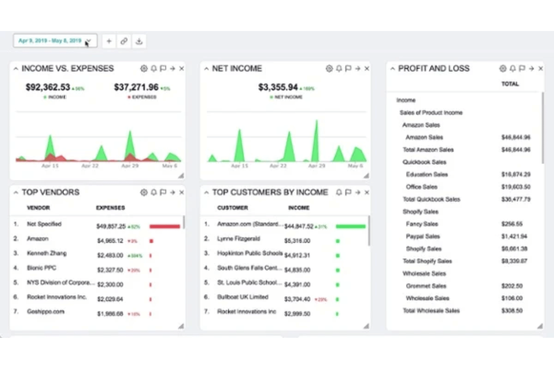This screenshot has height=369, width=554.
Task: Add a new widget with the plus icon
Action: [x=109, y=41]
